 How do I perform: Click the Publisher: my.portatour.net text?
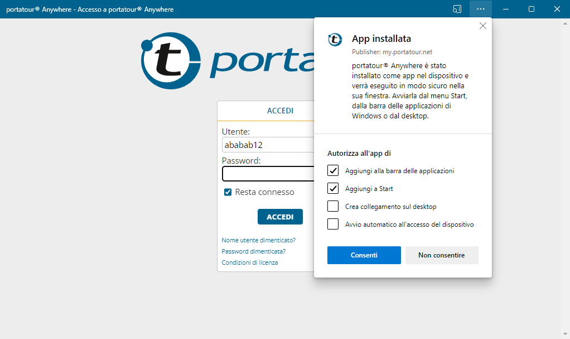click(x=392, y=52)
